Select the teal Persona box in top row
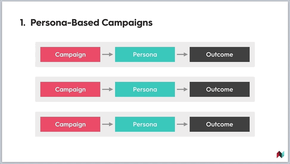 pyautogui.click(x=145, y=54)
